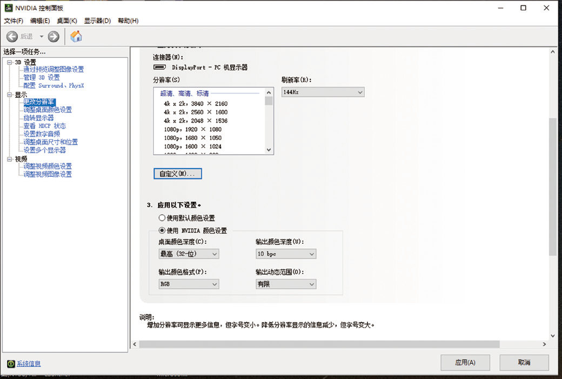Open 管理 3D 设置

point(42,77)
